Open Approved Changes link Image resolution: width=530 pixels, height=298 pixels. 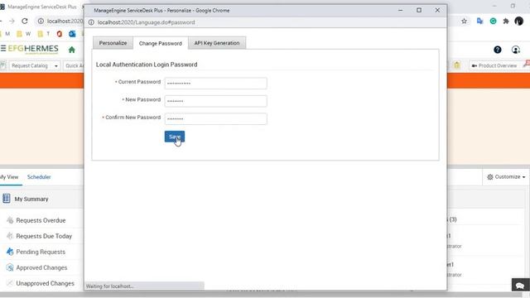tap(41, 267)
